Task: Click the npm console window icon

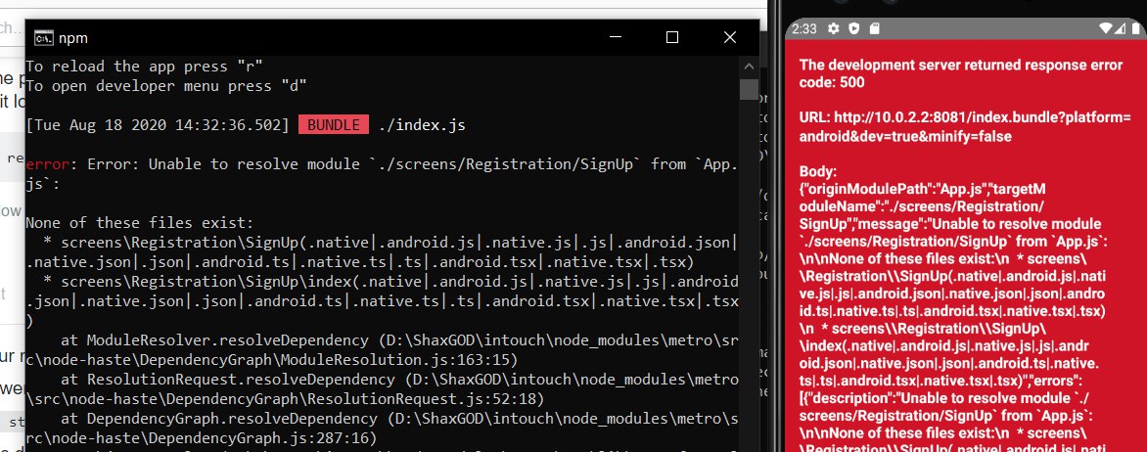Action: 43,38
